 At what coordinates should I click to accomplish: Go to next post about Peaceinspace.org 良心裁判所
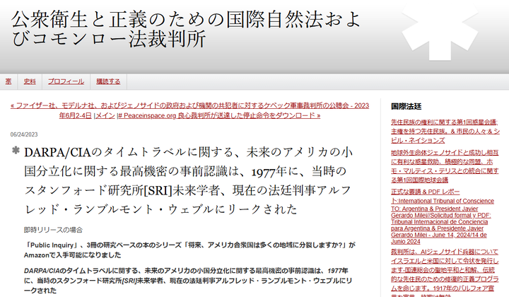point(219,115)
